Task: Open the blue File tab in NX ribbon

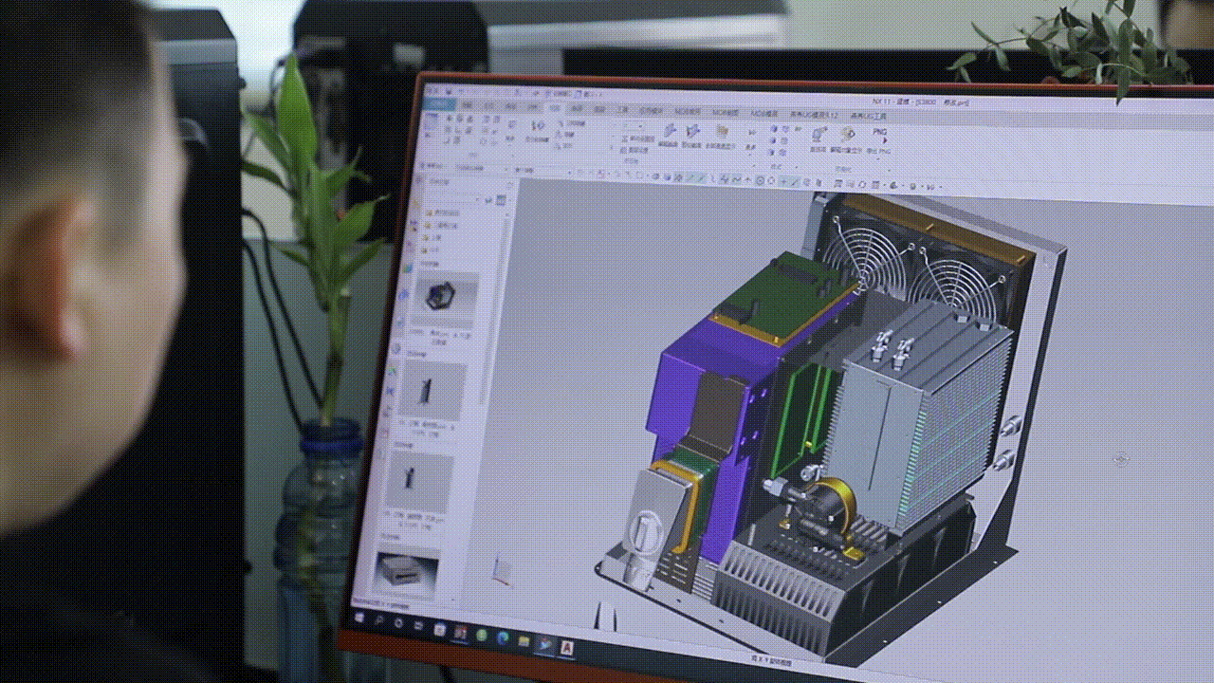Action: pyautogui.click(x=439, y=102)
